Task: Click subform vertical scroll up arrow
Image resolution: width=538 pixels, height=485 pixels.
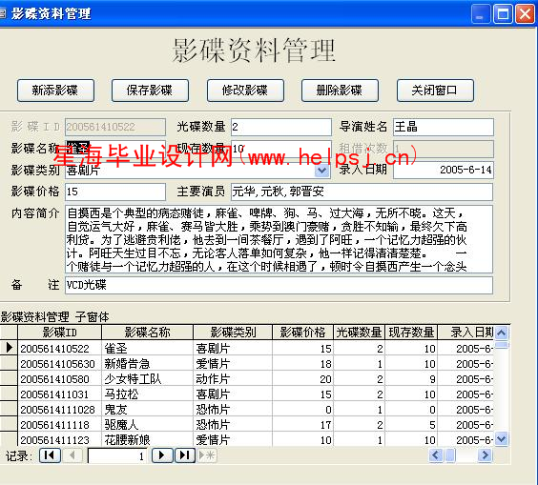Action: [x=502, y=333]
